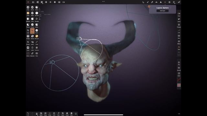Open info icon in bottom bar

pos(76,114)
